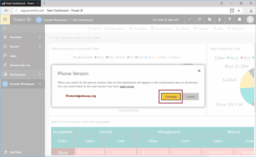This screenshot has height=157, width=256.
Task: Collapse the navigation pane hamburger icon
Action: tap(5, 28)
